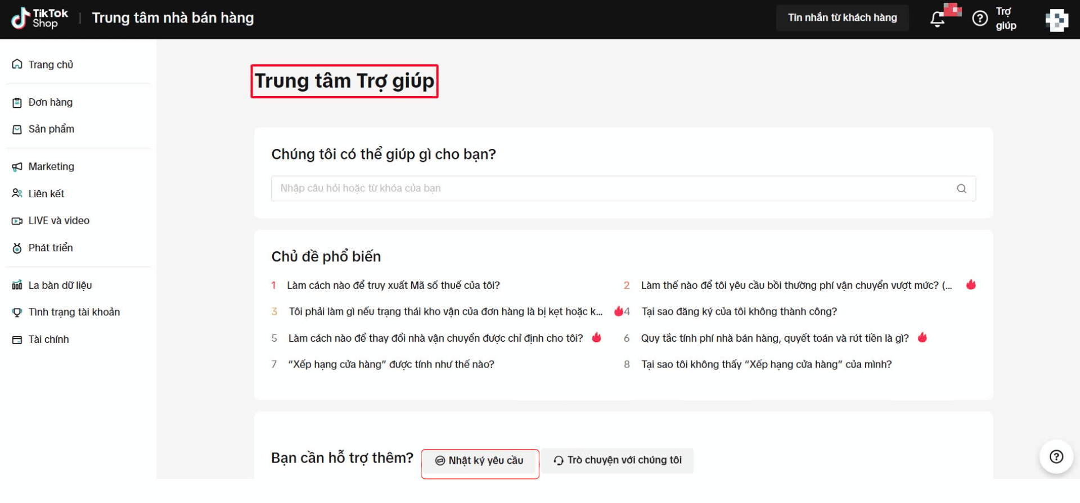
Task: Open the floating help circle button
Action: (x=1056, y=456)
